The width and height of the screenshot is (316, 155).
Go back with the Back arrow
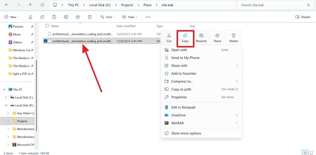tap(7, 5)
